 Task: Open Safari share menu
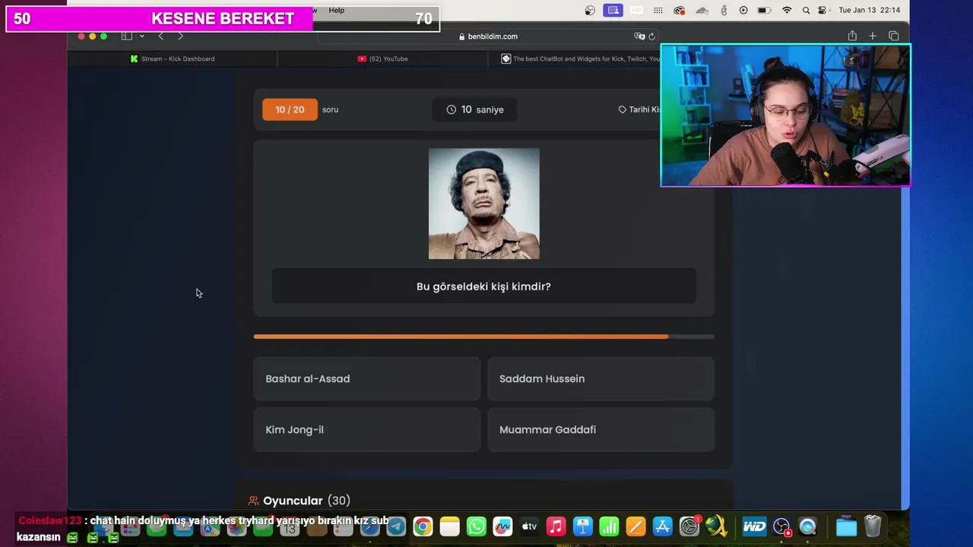[x=852, y=36]
